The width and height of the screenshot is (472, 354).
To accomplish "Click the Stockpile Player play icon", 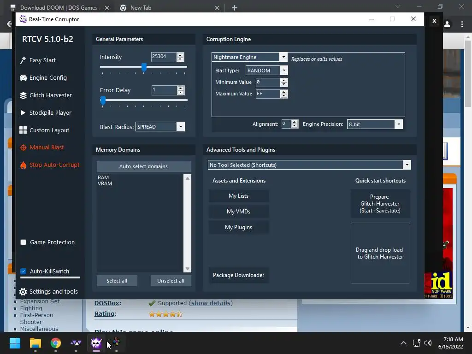I will [23, 112].
